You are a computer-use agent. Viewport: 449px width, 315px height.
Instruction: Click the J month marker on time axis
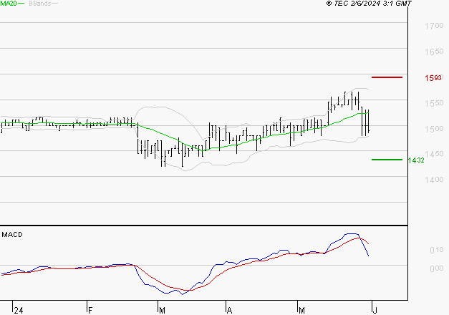(375, 311)
